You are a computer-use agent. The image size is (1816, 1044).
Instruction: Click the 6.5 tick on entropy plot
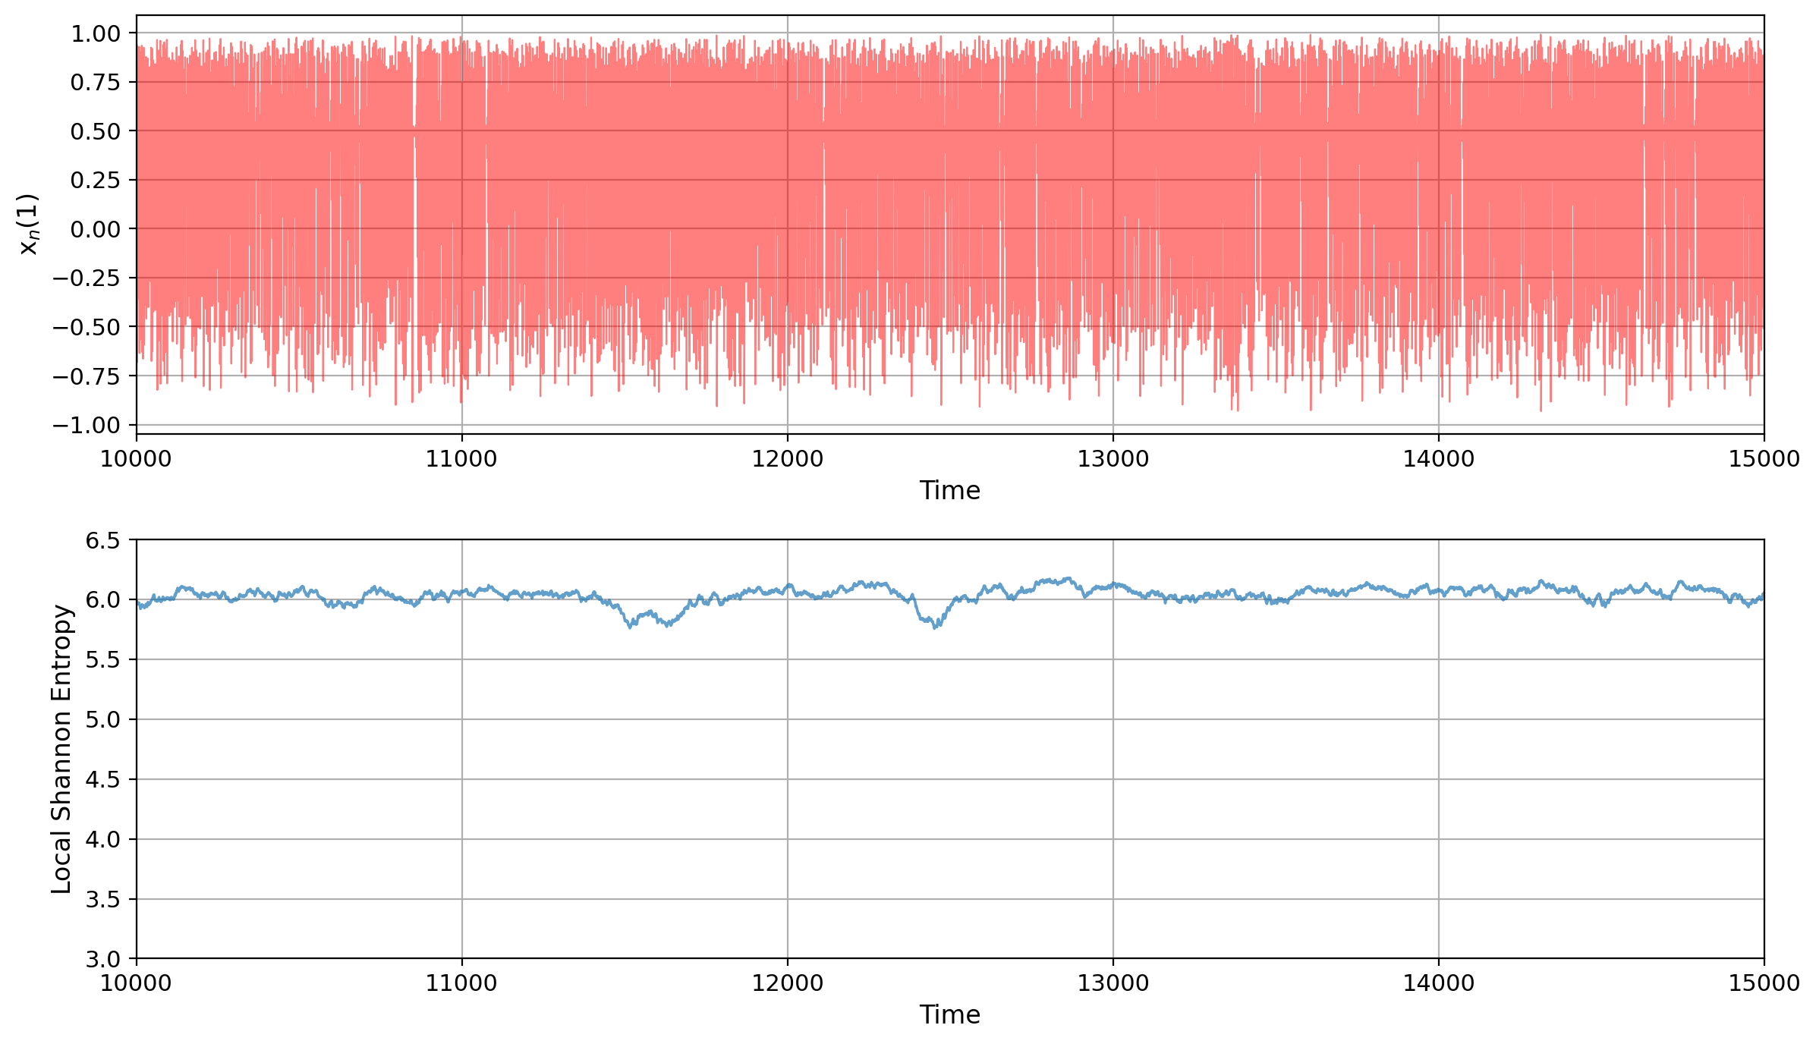(x=102, y=541)
